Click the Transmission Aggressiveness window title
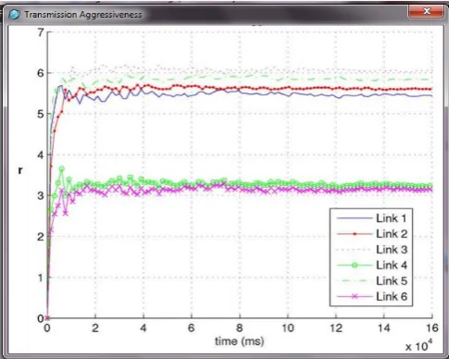Viewport: 449px width, 359px height. pyautogui.click(x=83, y=15)
